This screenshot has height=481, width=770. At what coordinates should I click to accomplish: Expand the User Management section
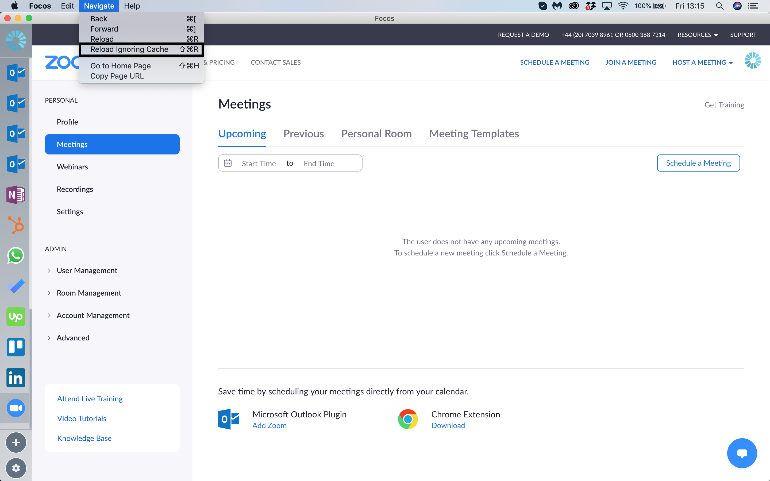point(87,270)
